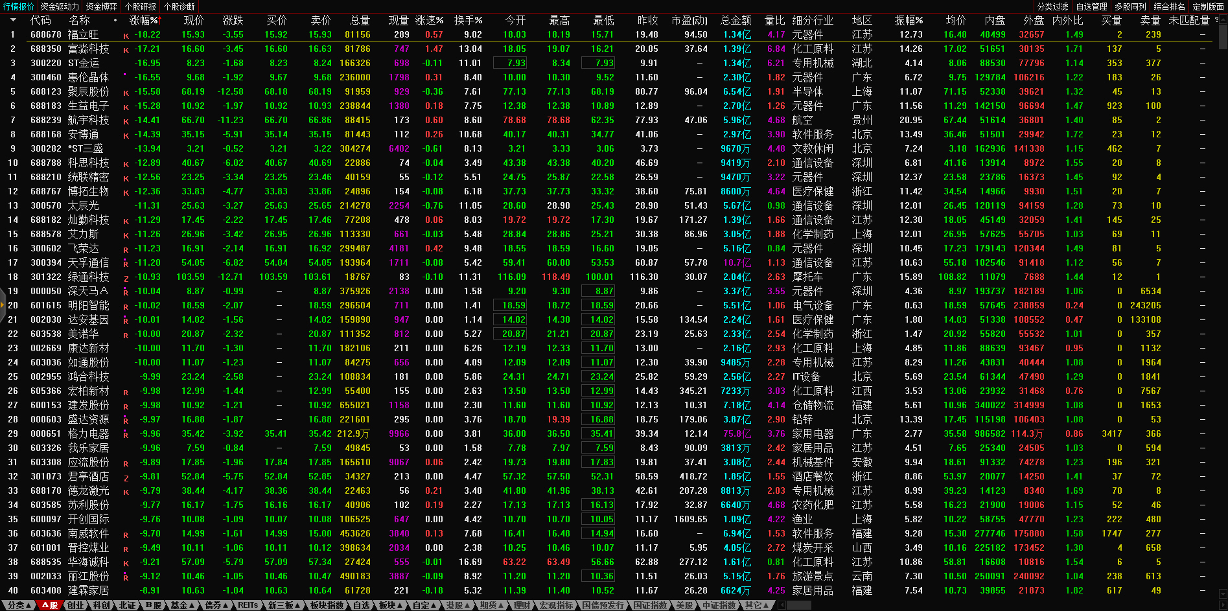Switch to the 创业 board tab
This screenshot has height=611, width=1228.
(76, 605)
